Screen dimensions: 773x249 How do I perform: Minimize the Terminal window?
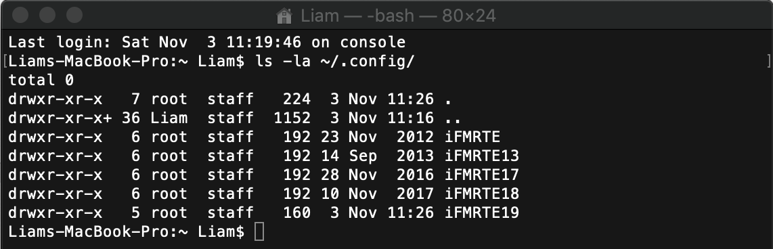47,15
